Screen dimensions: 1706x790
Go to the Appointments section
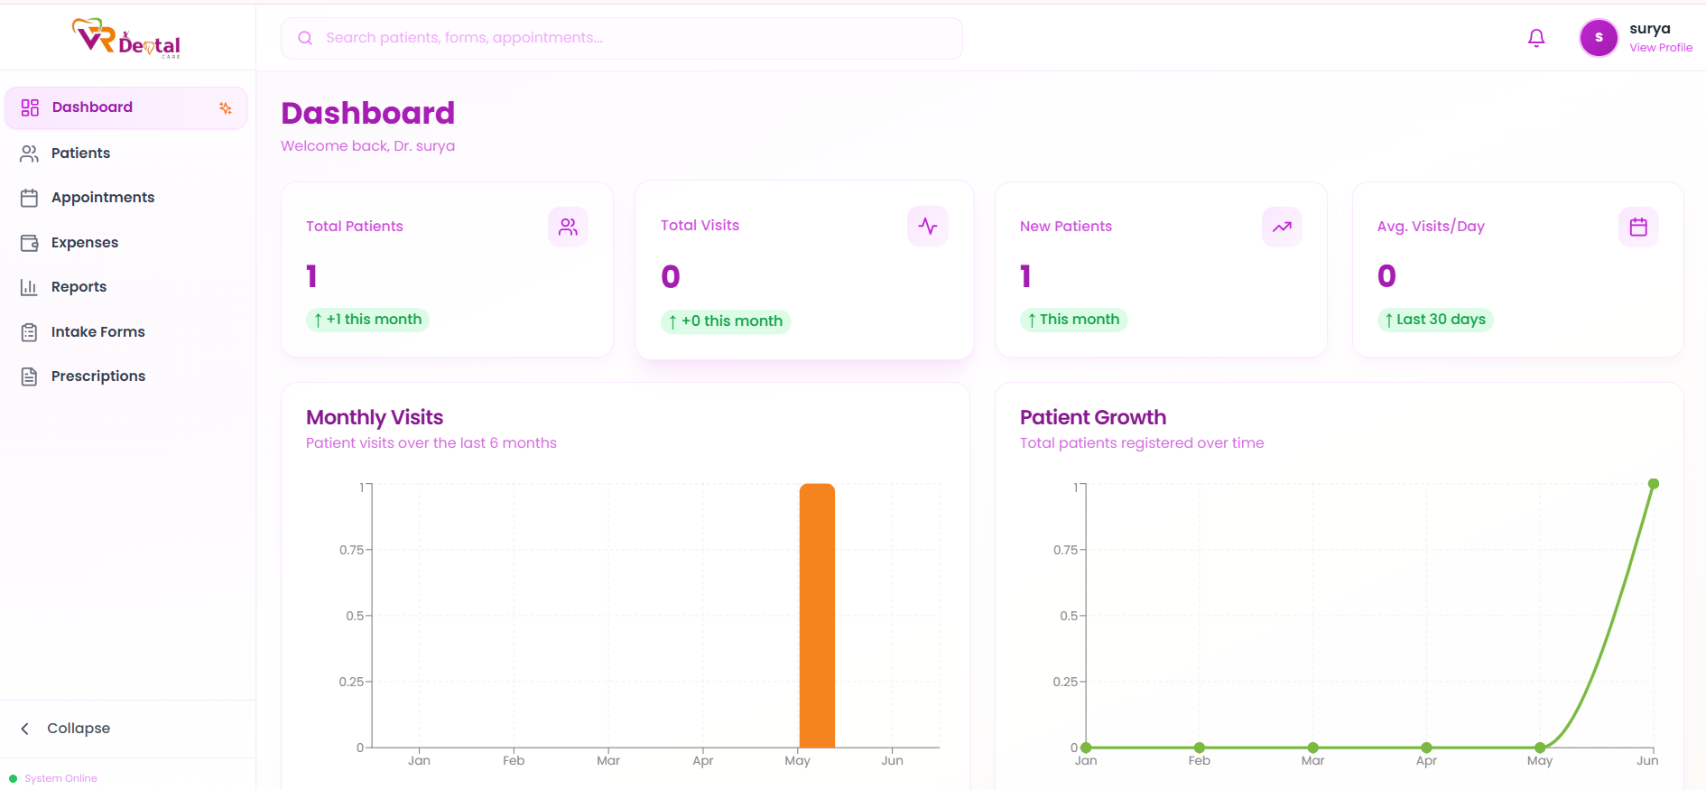[102, 198]
